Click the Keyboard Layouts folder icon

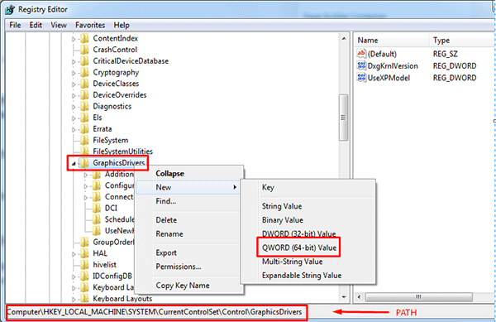click(84, 299)
